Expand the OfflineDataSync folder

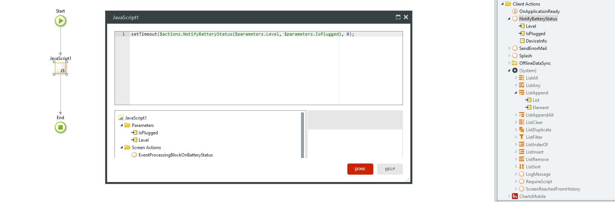click(509, 63)
